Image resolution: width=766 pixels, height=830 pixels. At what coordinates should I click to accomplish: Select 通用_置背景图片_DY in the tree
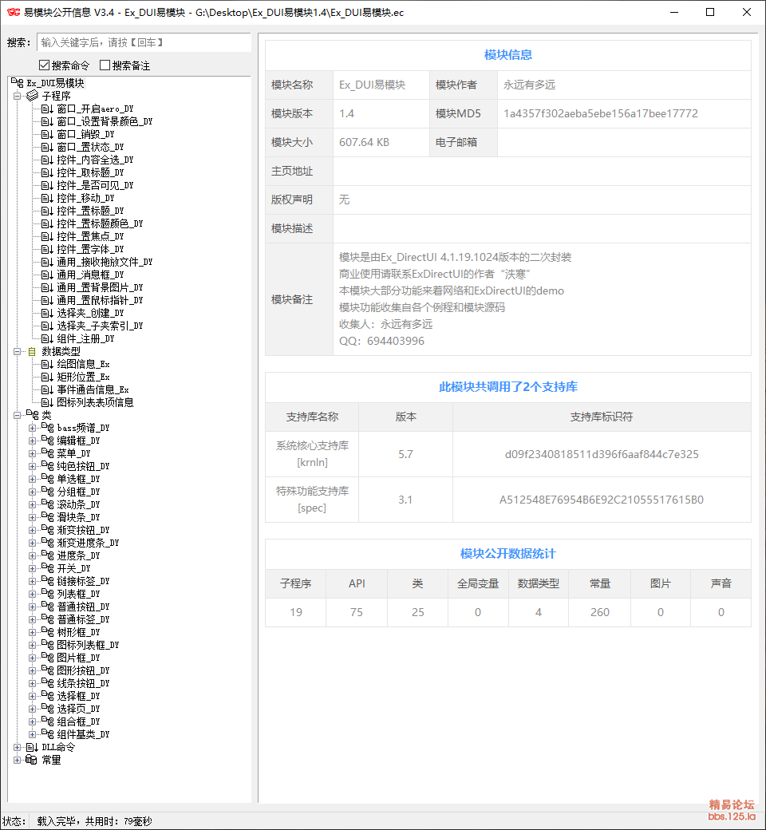100,287
